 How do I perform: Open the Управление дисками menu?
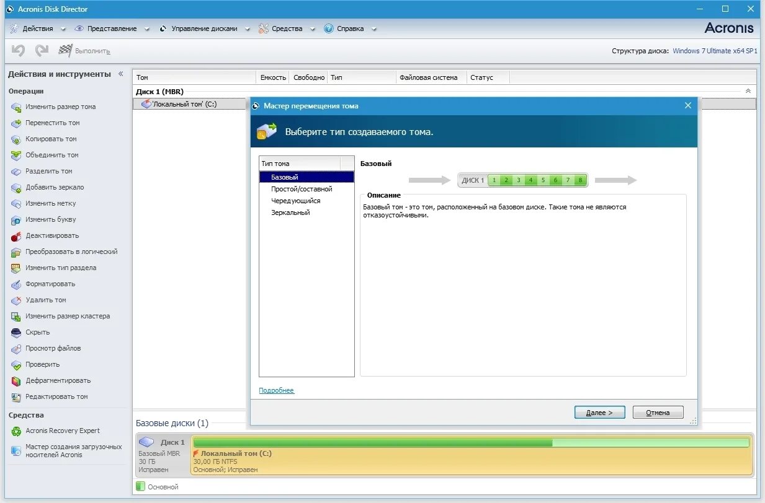click(204, 28)
